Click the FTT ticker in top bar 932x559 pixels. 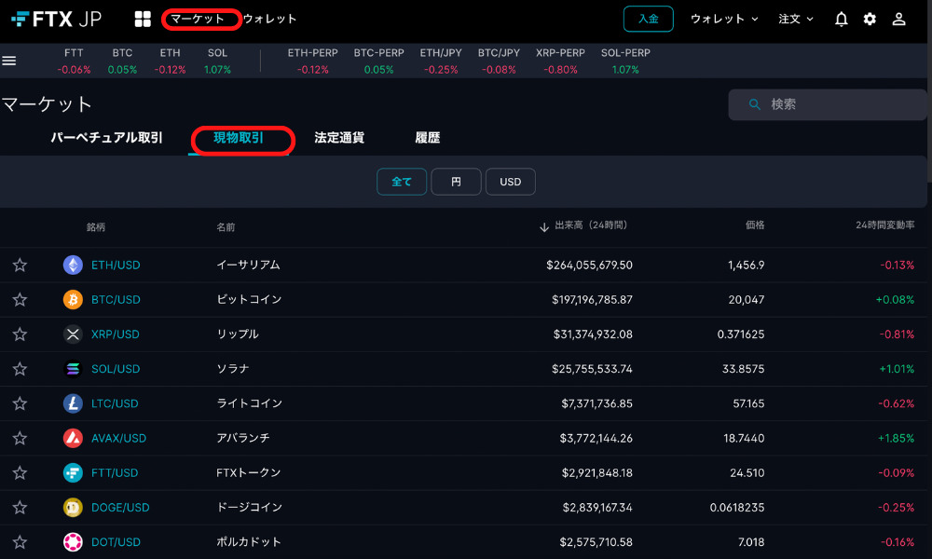click(x=74, y=61)
